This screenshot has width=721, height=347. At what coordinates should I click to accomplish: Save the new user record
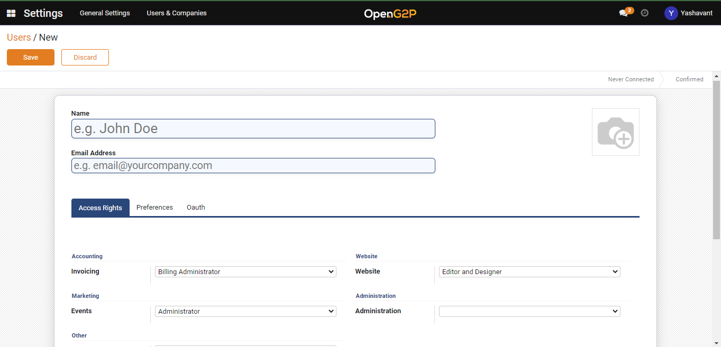[x=31, y=58]
